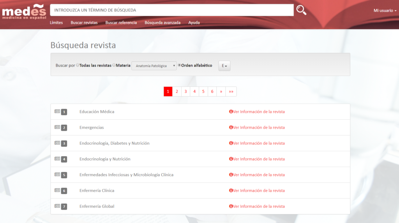The height and width of the screenshot is (223, 399).
Task: Go to 'Buscar revistas' in navigation menu
Action: click(x=84, y=23)
